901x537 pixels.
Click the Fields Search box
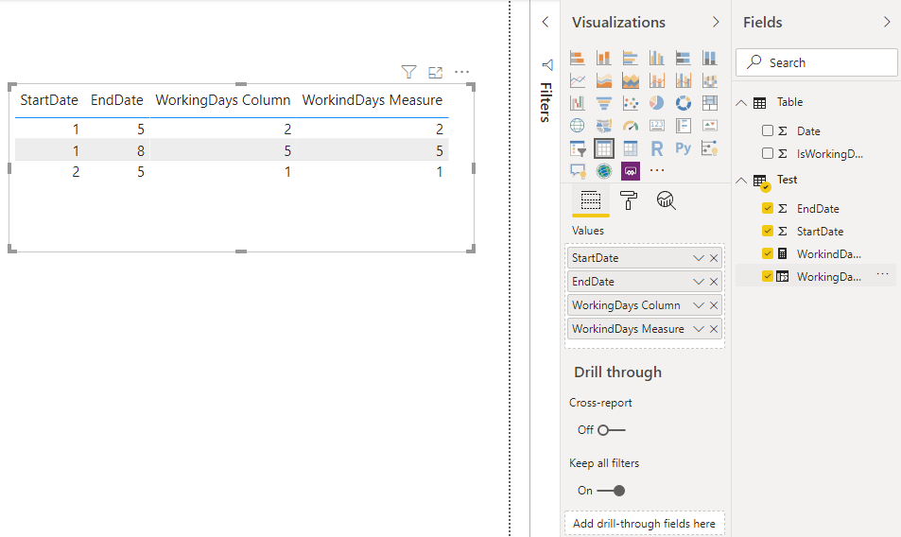pyautogui.click(x=817, y=62)
